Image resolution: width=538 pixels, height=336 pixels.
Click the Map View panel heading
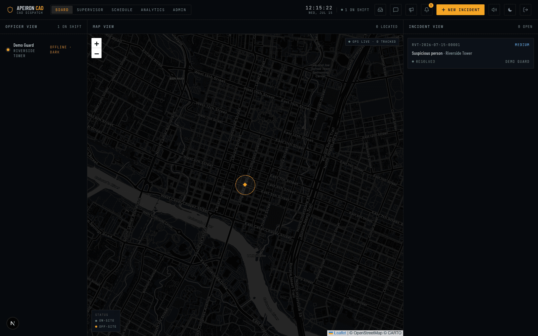click(x=103, y=27)
